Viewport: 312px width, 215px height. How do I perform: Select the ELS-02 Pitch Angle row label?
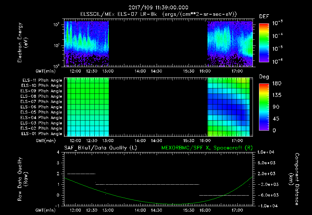[x=41, y=128]
